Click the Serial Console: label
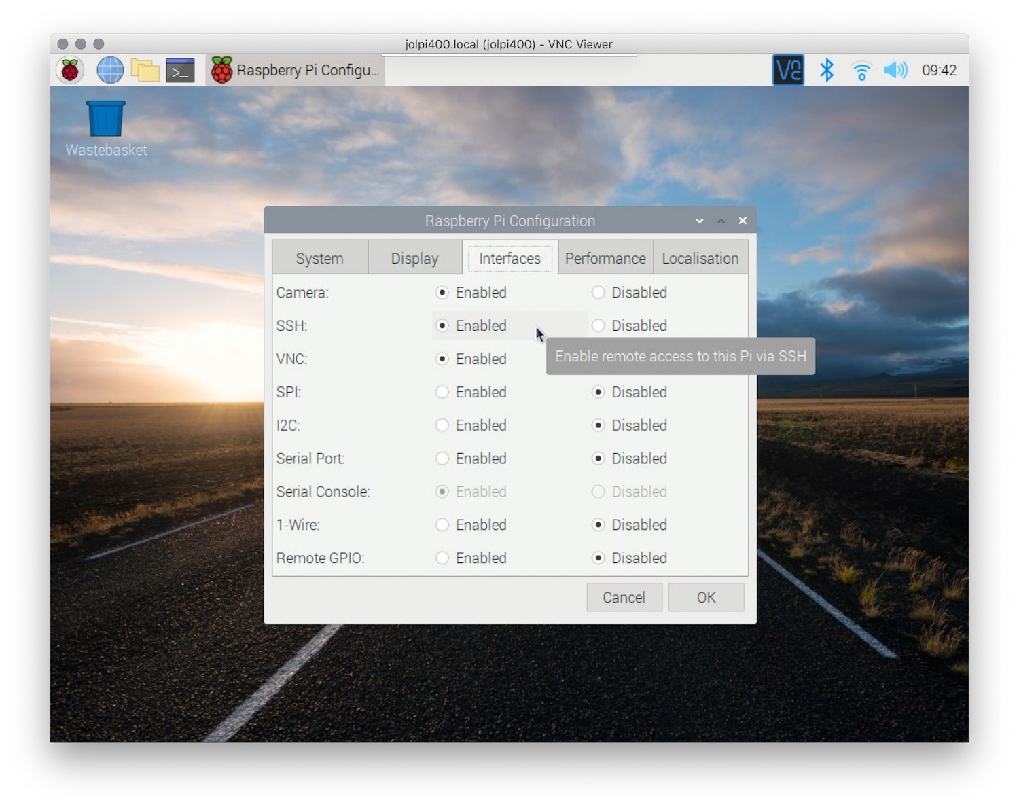The width and height of the screenshot is (1019, 809). (323, 492)
